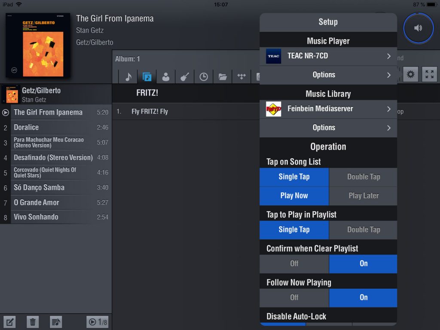Turn Off Confirm when Clear Playlist
This screenshot has height=330, width=440.
pyautogui.click(x=294, y=263)
